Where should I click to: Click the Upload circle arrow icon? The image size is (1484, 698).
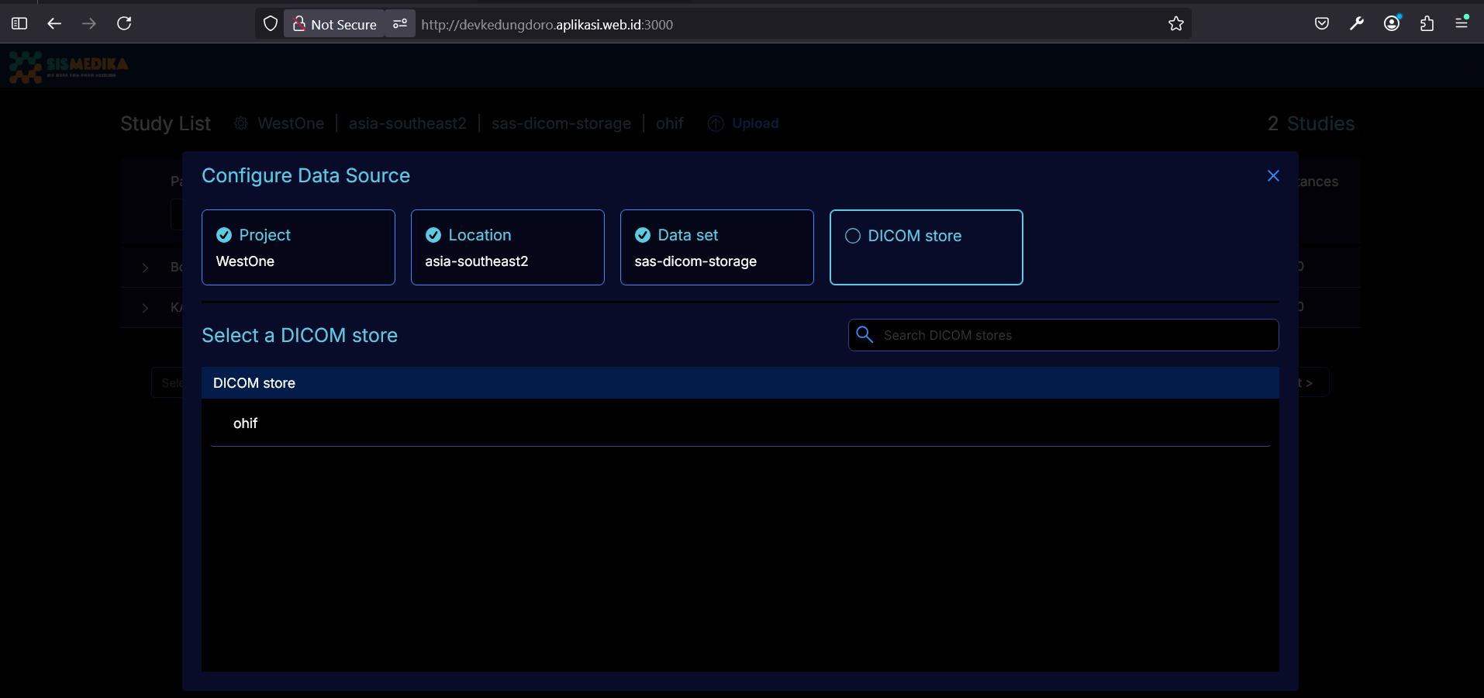tap(716, 123)
